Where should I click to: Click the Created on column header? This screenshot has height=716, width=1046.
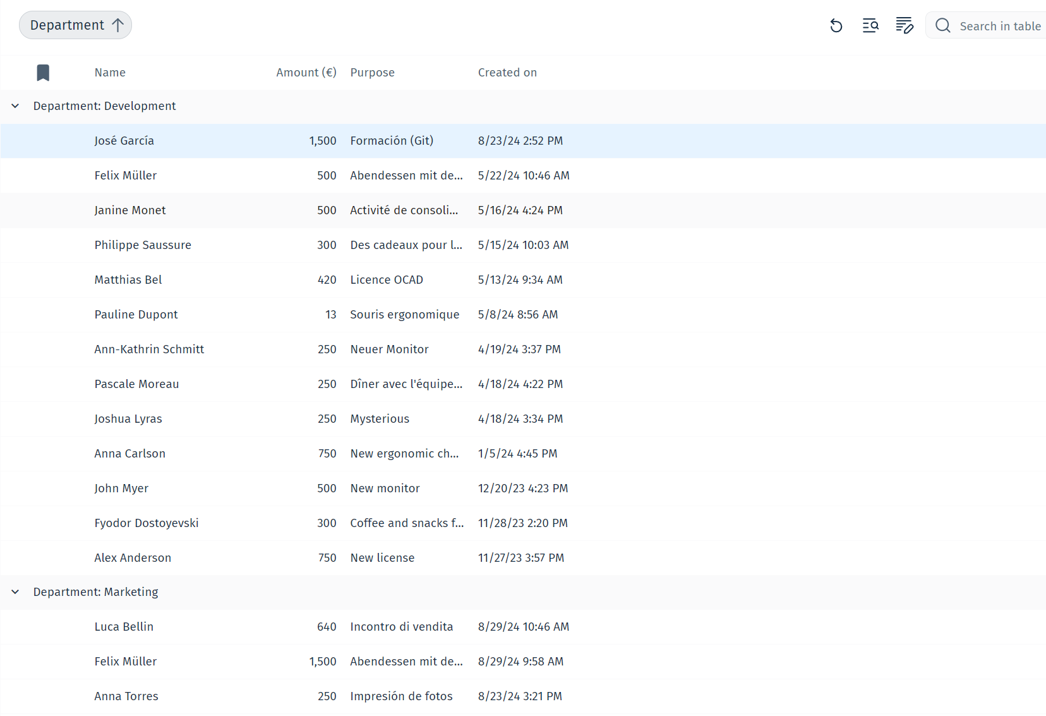click(x=507, y=73)
